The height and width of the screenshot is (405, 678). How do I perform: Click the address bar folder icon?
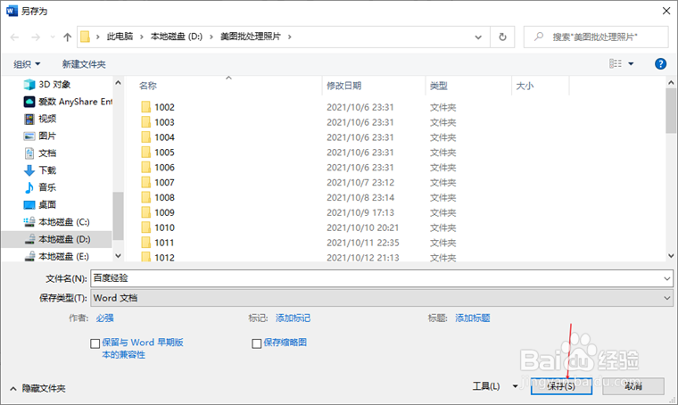[85, 37]
